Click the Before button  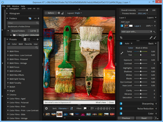50,13
